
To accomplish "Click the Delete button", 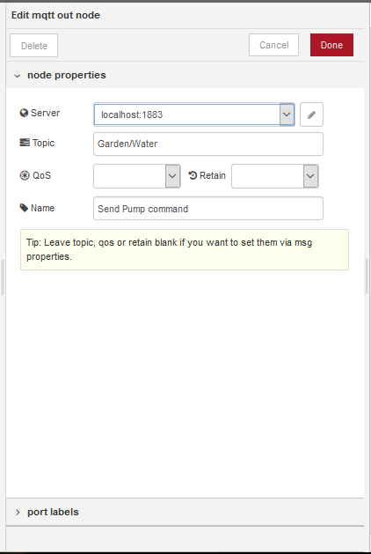I will click(x=34, y=46).
